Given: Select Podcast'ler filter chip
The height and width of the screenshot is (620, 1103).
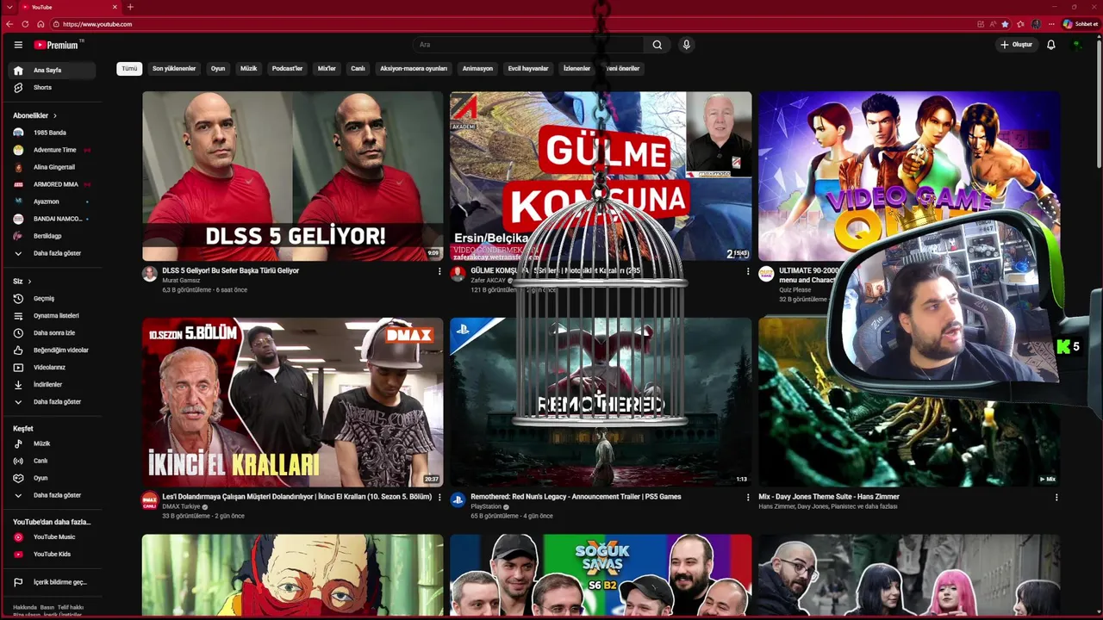Looking at the screenshot, I should coord(287,69).
